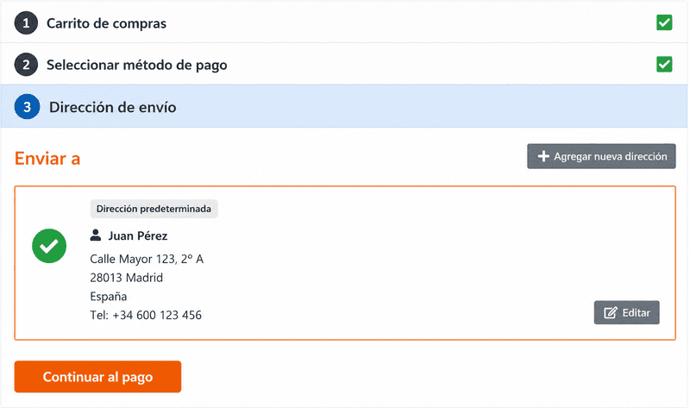Click the person icon beside Juan Pérez

point(96,235)
